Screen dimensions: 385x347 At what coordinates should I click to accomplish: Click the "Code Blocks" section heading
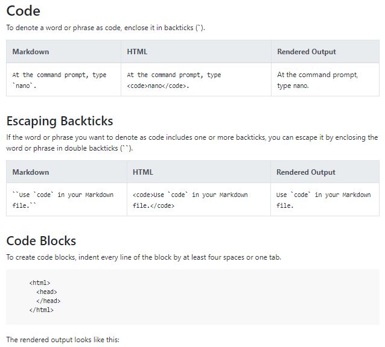41,241
